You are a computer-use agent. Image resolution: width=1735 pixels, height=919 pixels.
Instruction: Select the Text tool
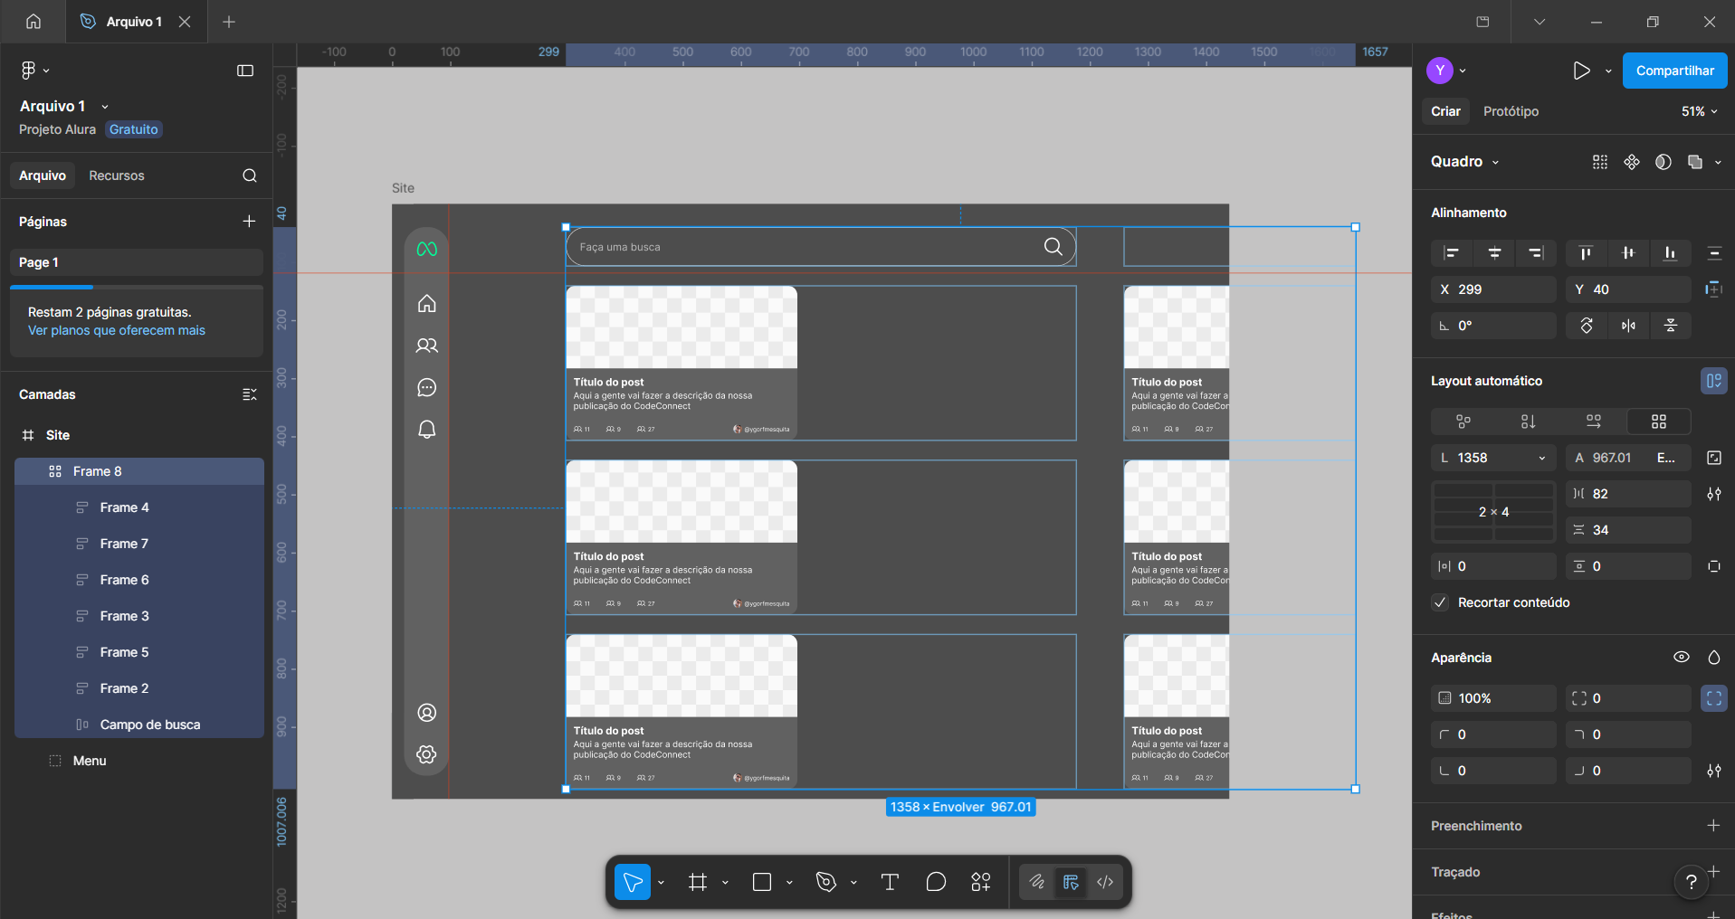tap(890, 882)
